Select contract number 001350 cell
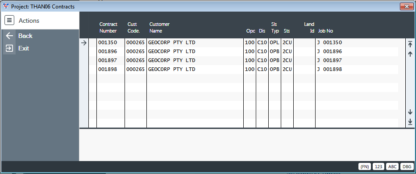Image resolution: width=416 pixels, height=174 pixels. coord(108,42)
